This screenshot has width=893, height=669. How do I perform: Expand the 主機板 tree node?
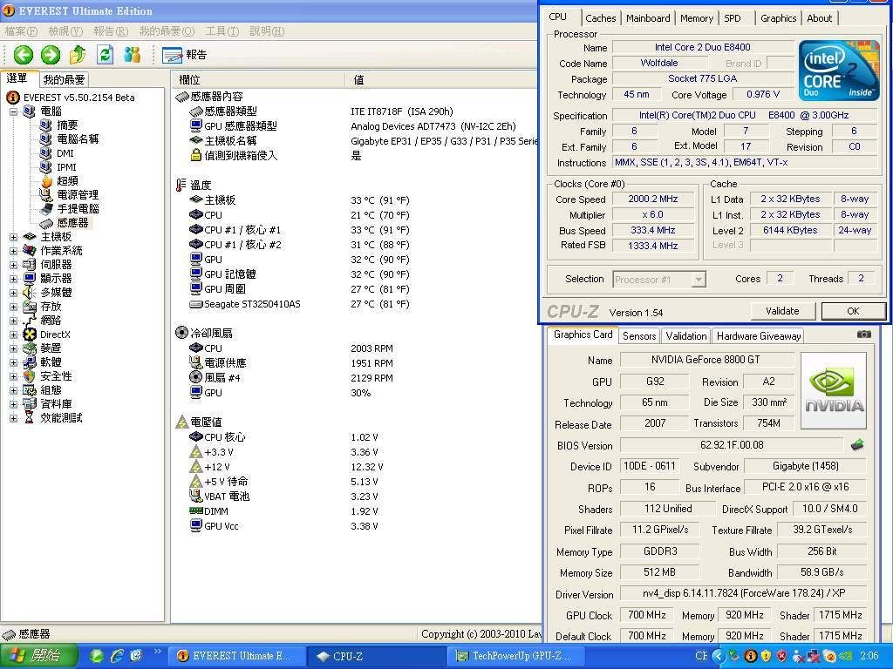[14, 237]
